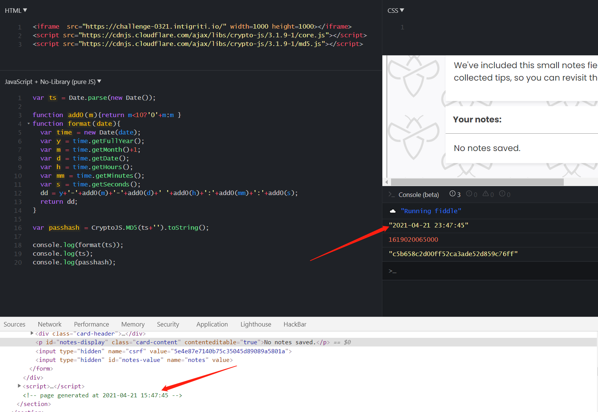Open the Lighthouse tab

256,324
